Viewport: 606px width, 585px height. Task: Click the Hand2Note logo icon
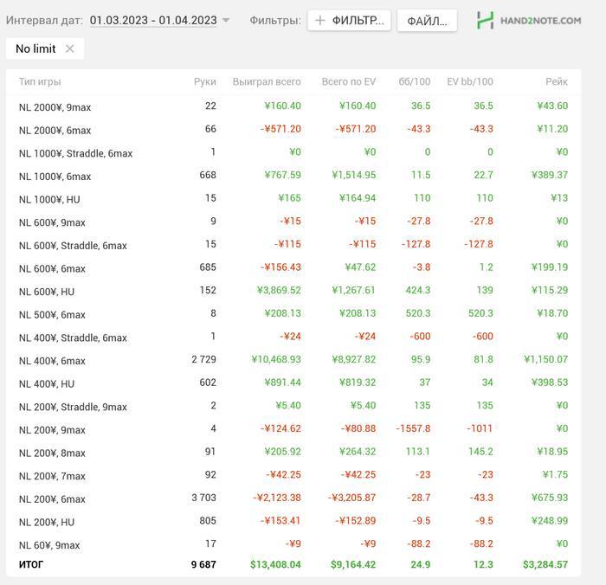pos(485,20)
